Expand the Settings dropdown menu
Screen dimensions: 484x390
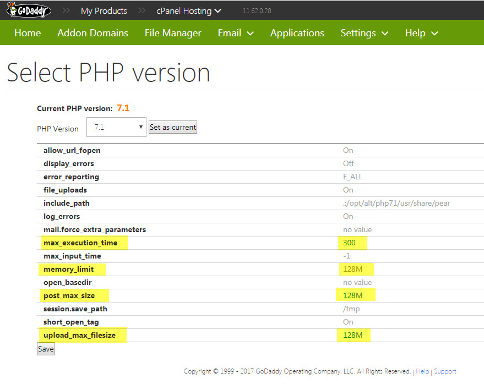point(364,33)
